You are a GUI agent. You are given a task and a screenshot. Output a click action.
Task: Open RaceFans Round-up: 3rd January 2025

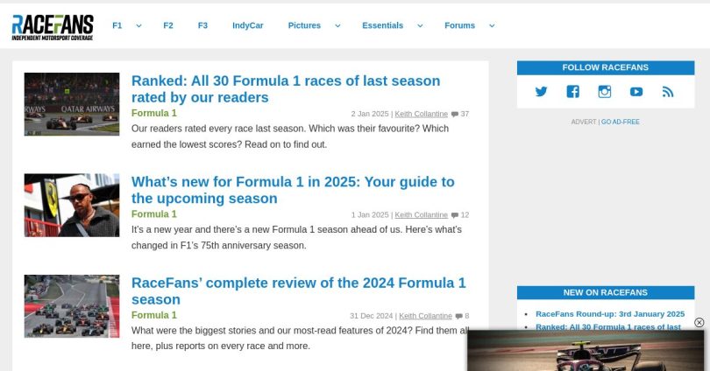(610, 314)
